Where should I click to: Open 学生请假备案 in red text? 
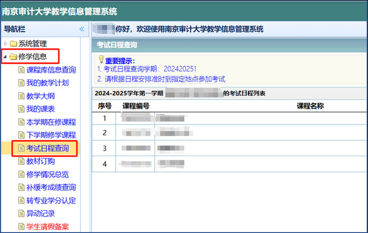point(47,227)
